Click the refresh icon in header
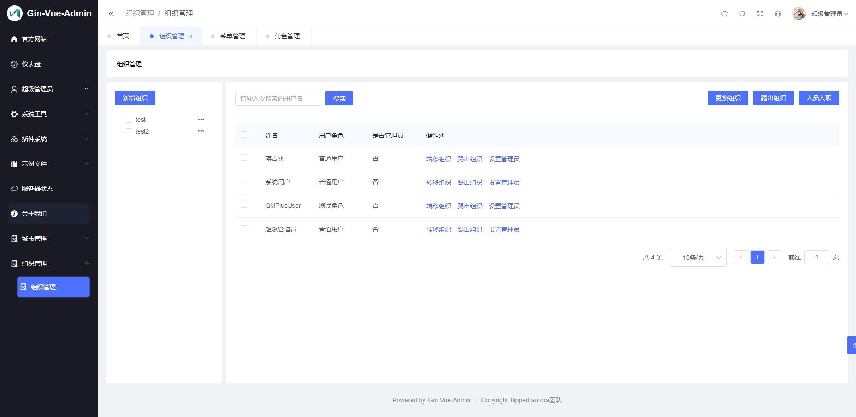The image size is (856, 417). [724, 14]
